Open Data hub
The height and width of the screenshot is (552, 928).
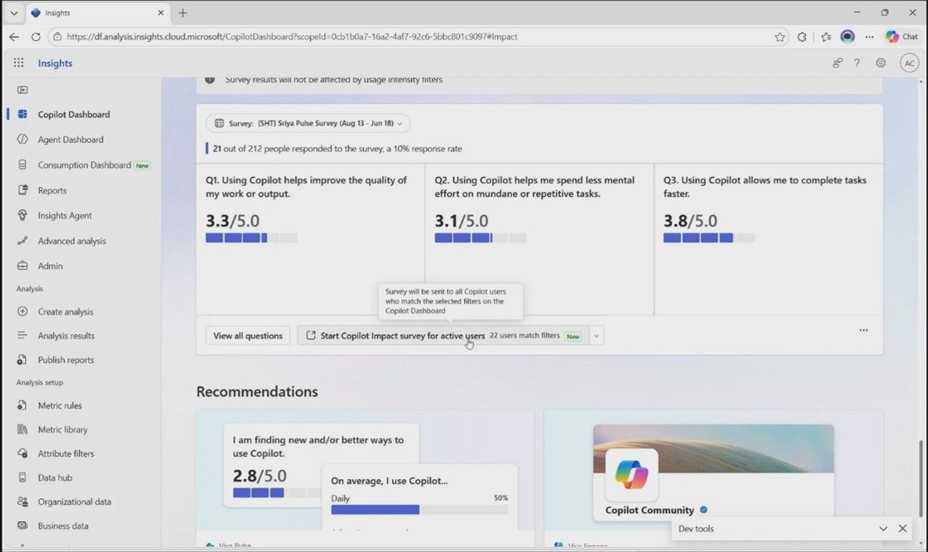[55, 477]
